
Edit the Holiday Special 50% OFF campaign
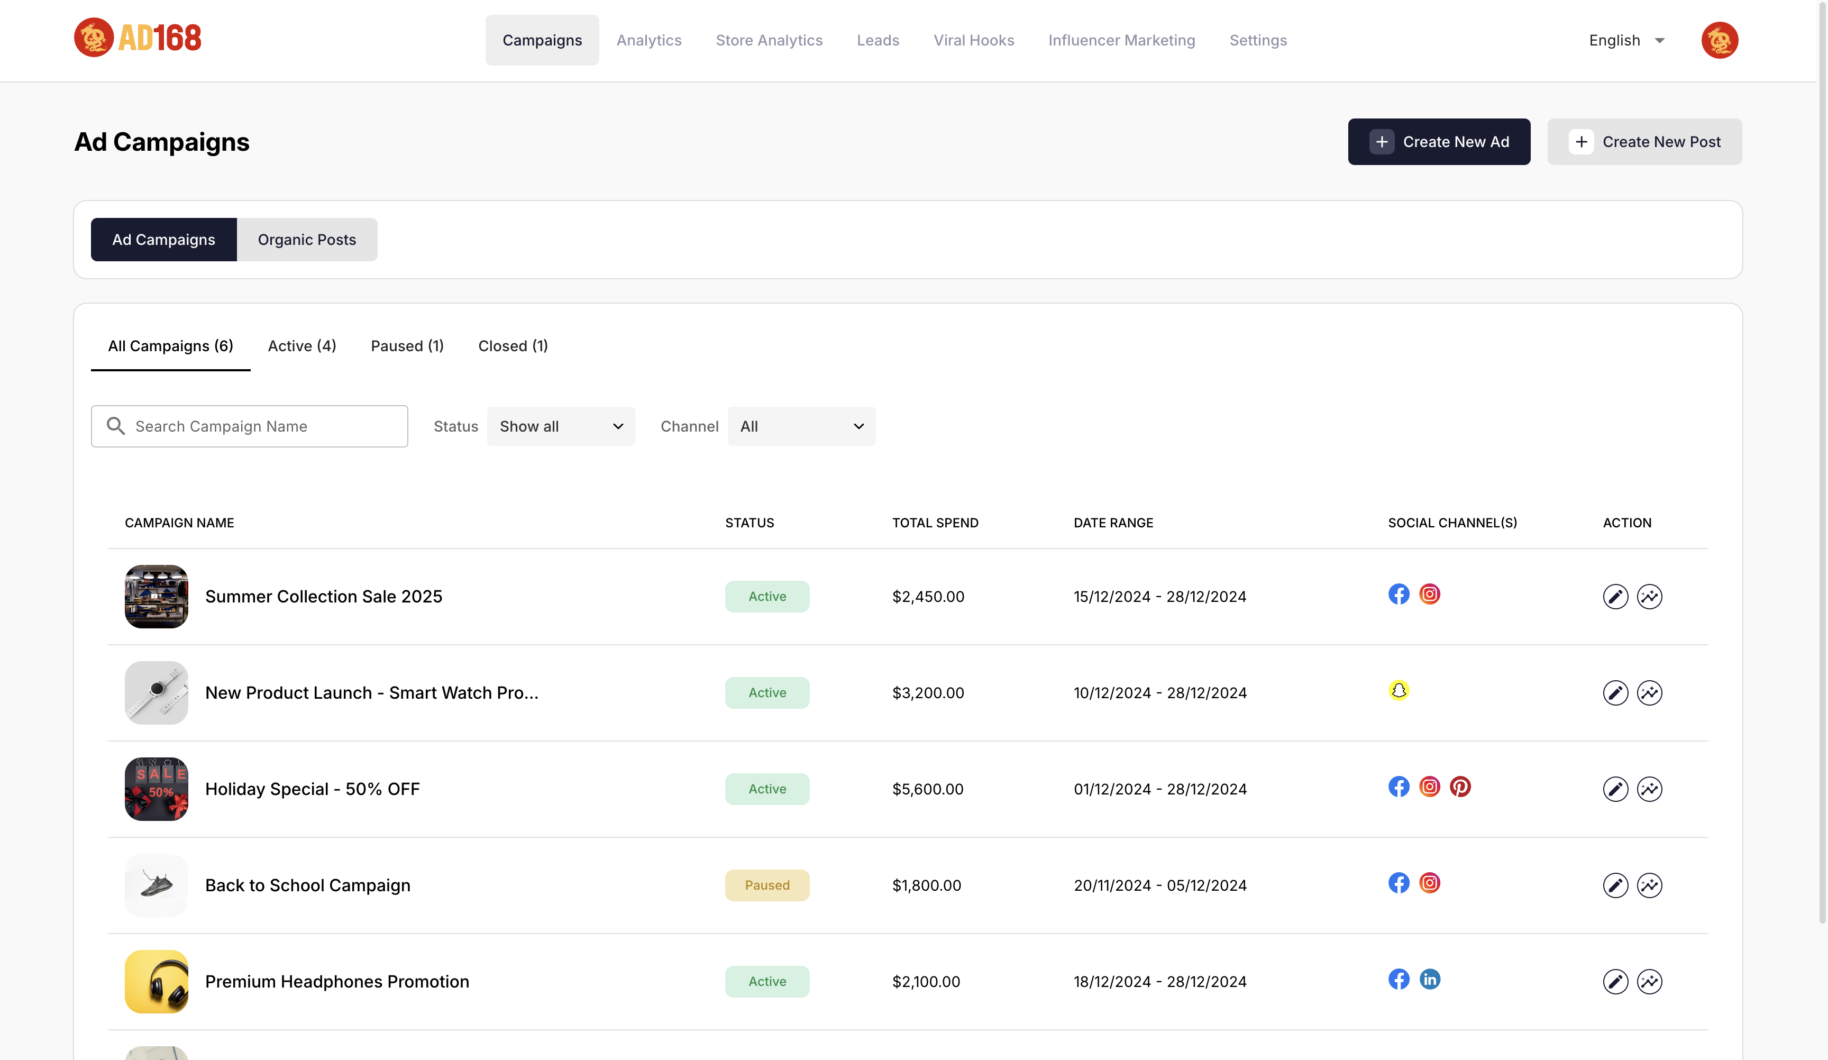[x=1615, y=789]
